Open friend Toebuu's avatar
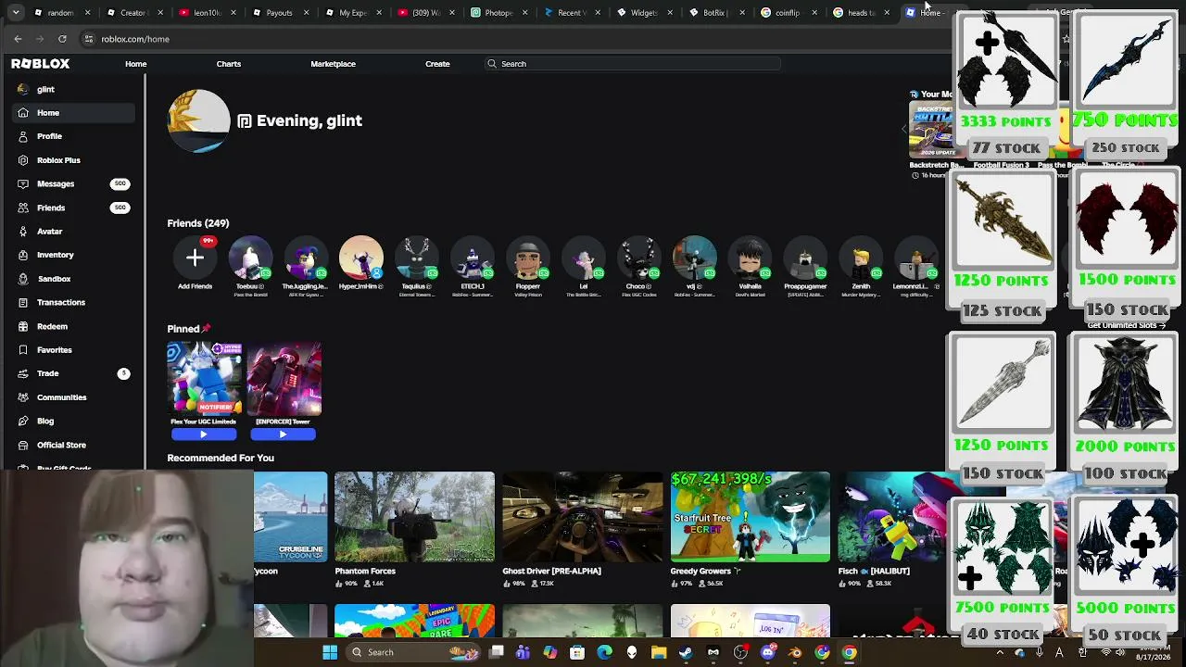 tap(250, 258)
